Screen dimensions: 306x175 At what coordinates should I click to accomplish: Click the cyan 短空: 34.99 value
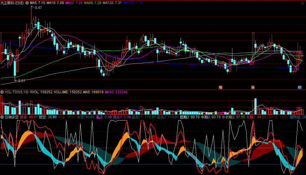(x=48, y=117)
